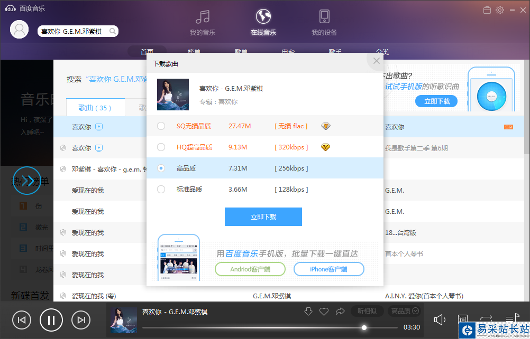The width and height of the screenshot is (530, 339).
Task: Click the G.E.M.邓紫棋 artist text in last row
Action: [x=272, y=296]
